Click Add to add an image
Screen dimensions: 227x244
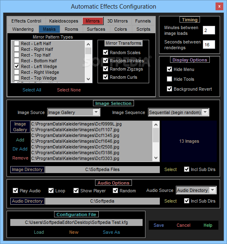(20, 140)
